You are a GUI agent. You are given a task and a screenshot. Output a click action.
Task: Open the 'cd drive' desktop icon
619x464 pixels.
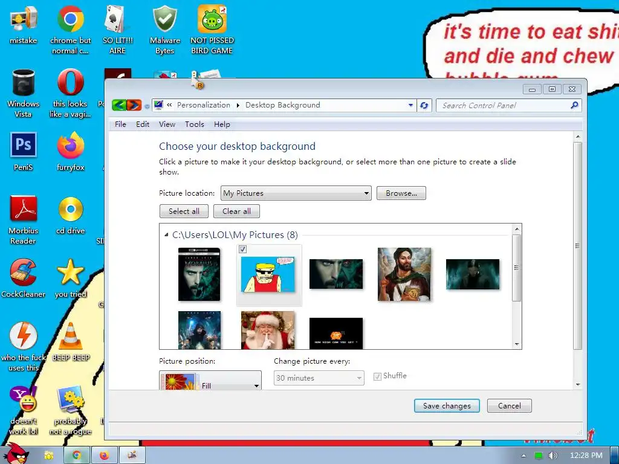70,216
